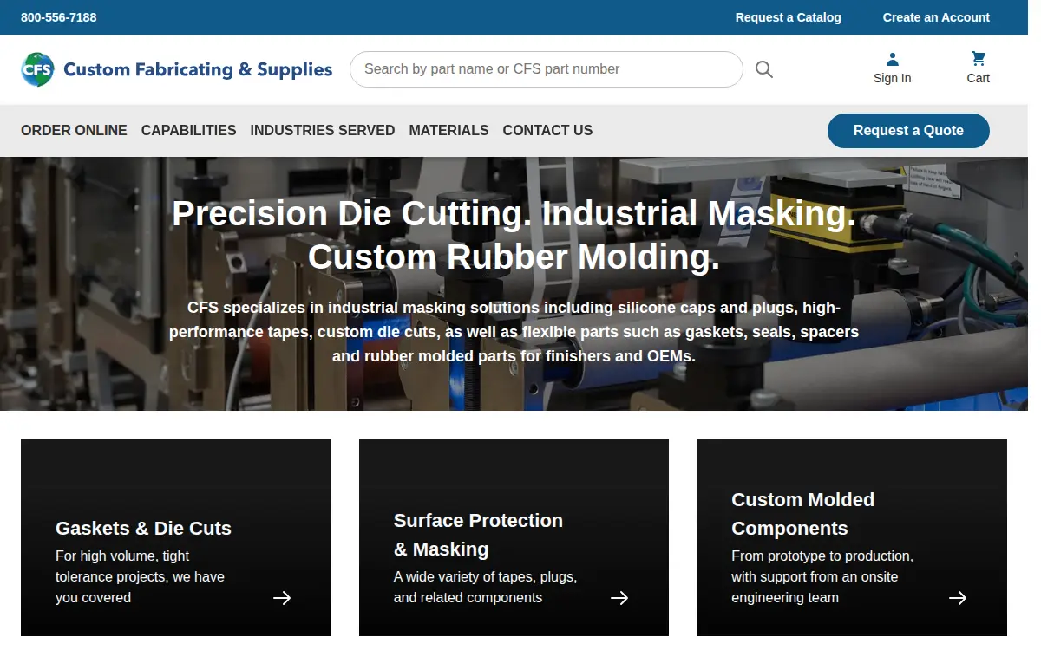The image size is (1041, 650).
Task: Click arrow on Gaskets & Die Cuts card
Action: coord(282,598)
